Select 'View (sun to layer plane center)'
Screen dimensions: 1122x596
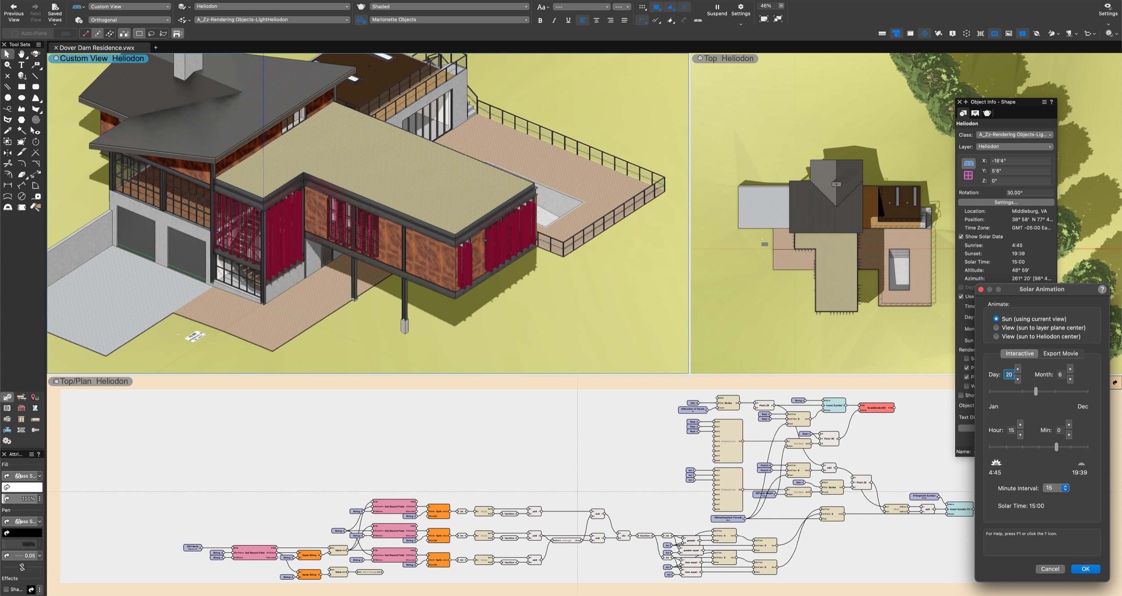click(996, 328)
